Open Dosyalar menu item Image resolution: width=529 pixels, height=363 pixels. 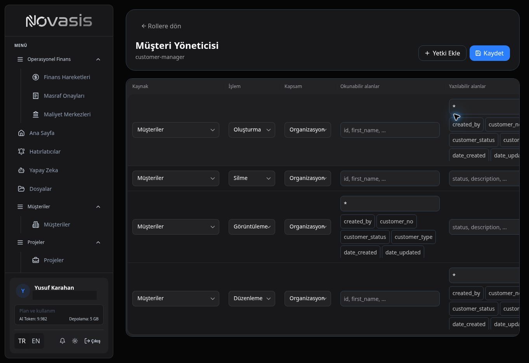tap(59, 189)
